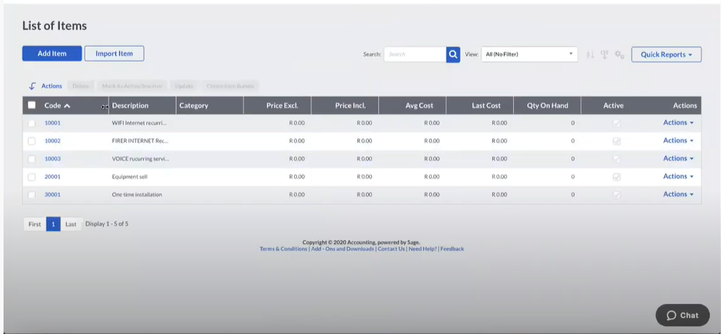Click the 'Equipment sell' description cell
Screen dimensions: 721x334
(130, 177)
